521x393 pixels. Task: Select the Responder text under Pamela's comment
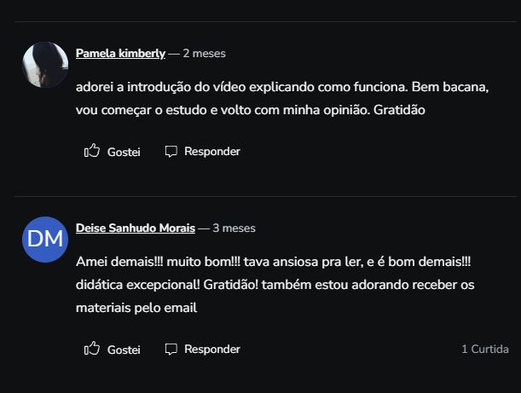(212, 152)
